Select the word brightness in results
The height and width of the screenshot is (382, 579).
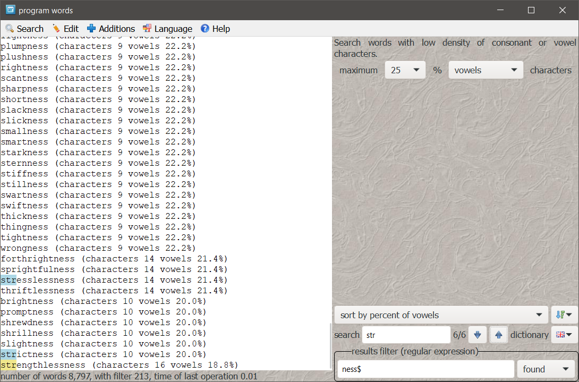point(27,301)
